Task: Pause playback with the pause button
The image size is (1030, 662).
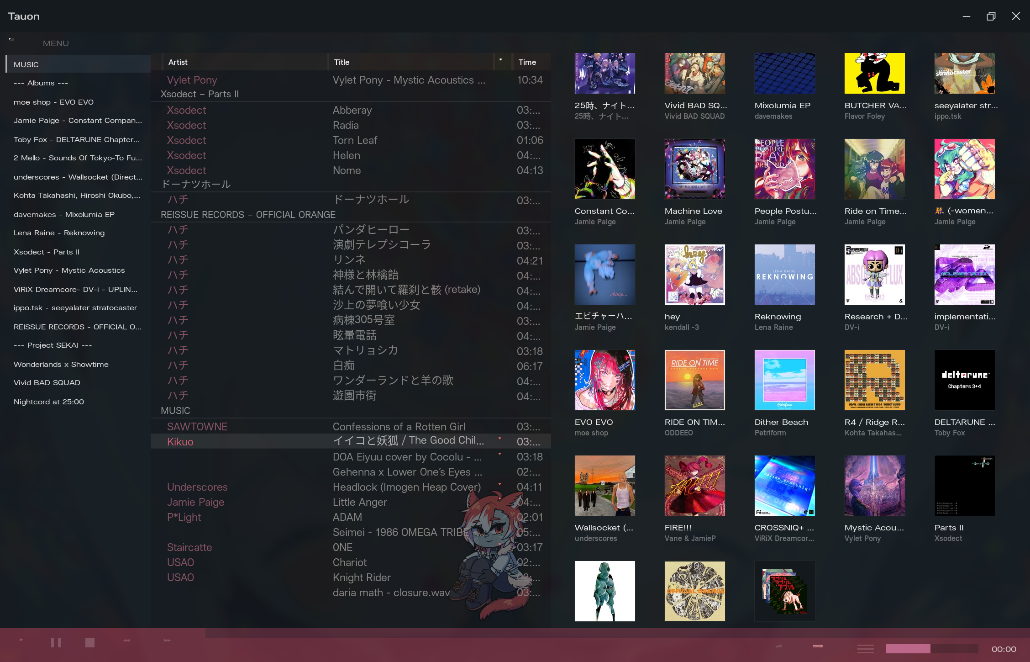Action: click(x=56, y=643)
